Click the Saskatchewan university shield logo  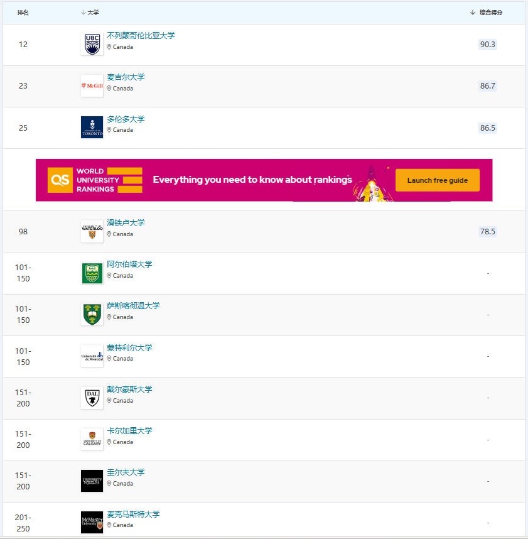pyautogui.click(x=92, y=315)
